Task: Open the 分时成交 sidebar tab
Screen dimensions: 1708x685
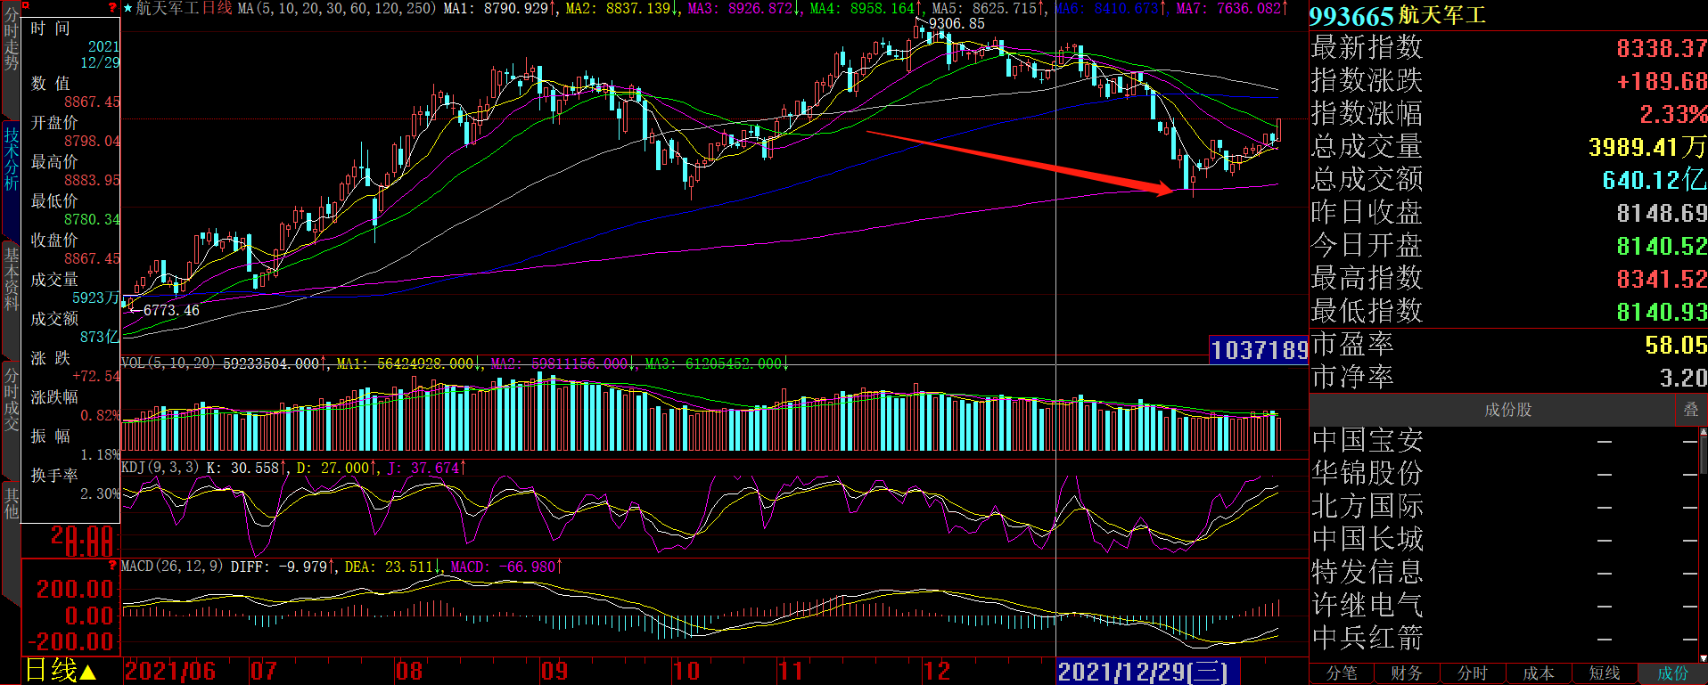Action: pyautogui.click(x=11, y=398)
